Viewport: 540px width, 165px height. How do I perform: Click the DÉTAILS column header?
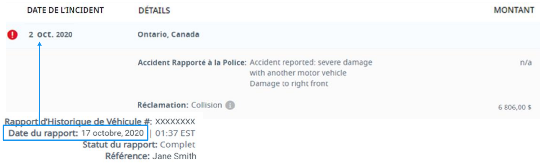(x=154, y=11)
